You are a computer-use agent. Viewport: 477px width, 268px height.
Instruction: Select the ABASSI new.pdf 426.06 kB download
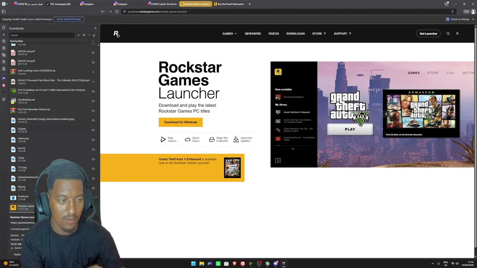click(x=52, y=52)
